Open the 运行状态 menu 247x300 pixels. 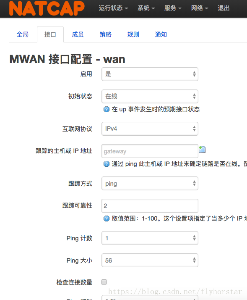tap(113, 8)
